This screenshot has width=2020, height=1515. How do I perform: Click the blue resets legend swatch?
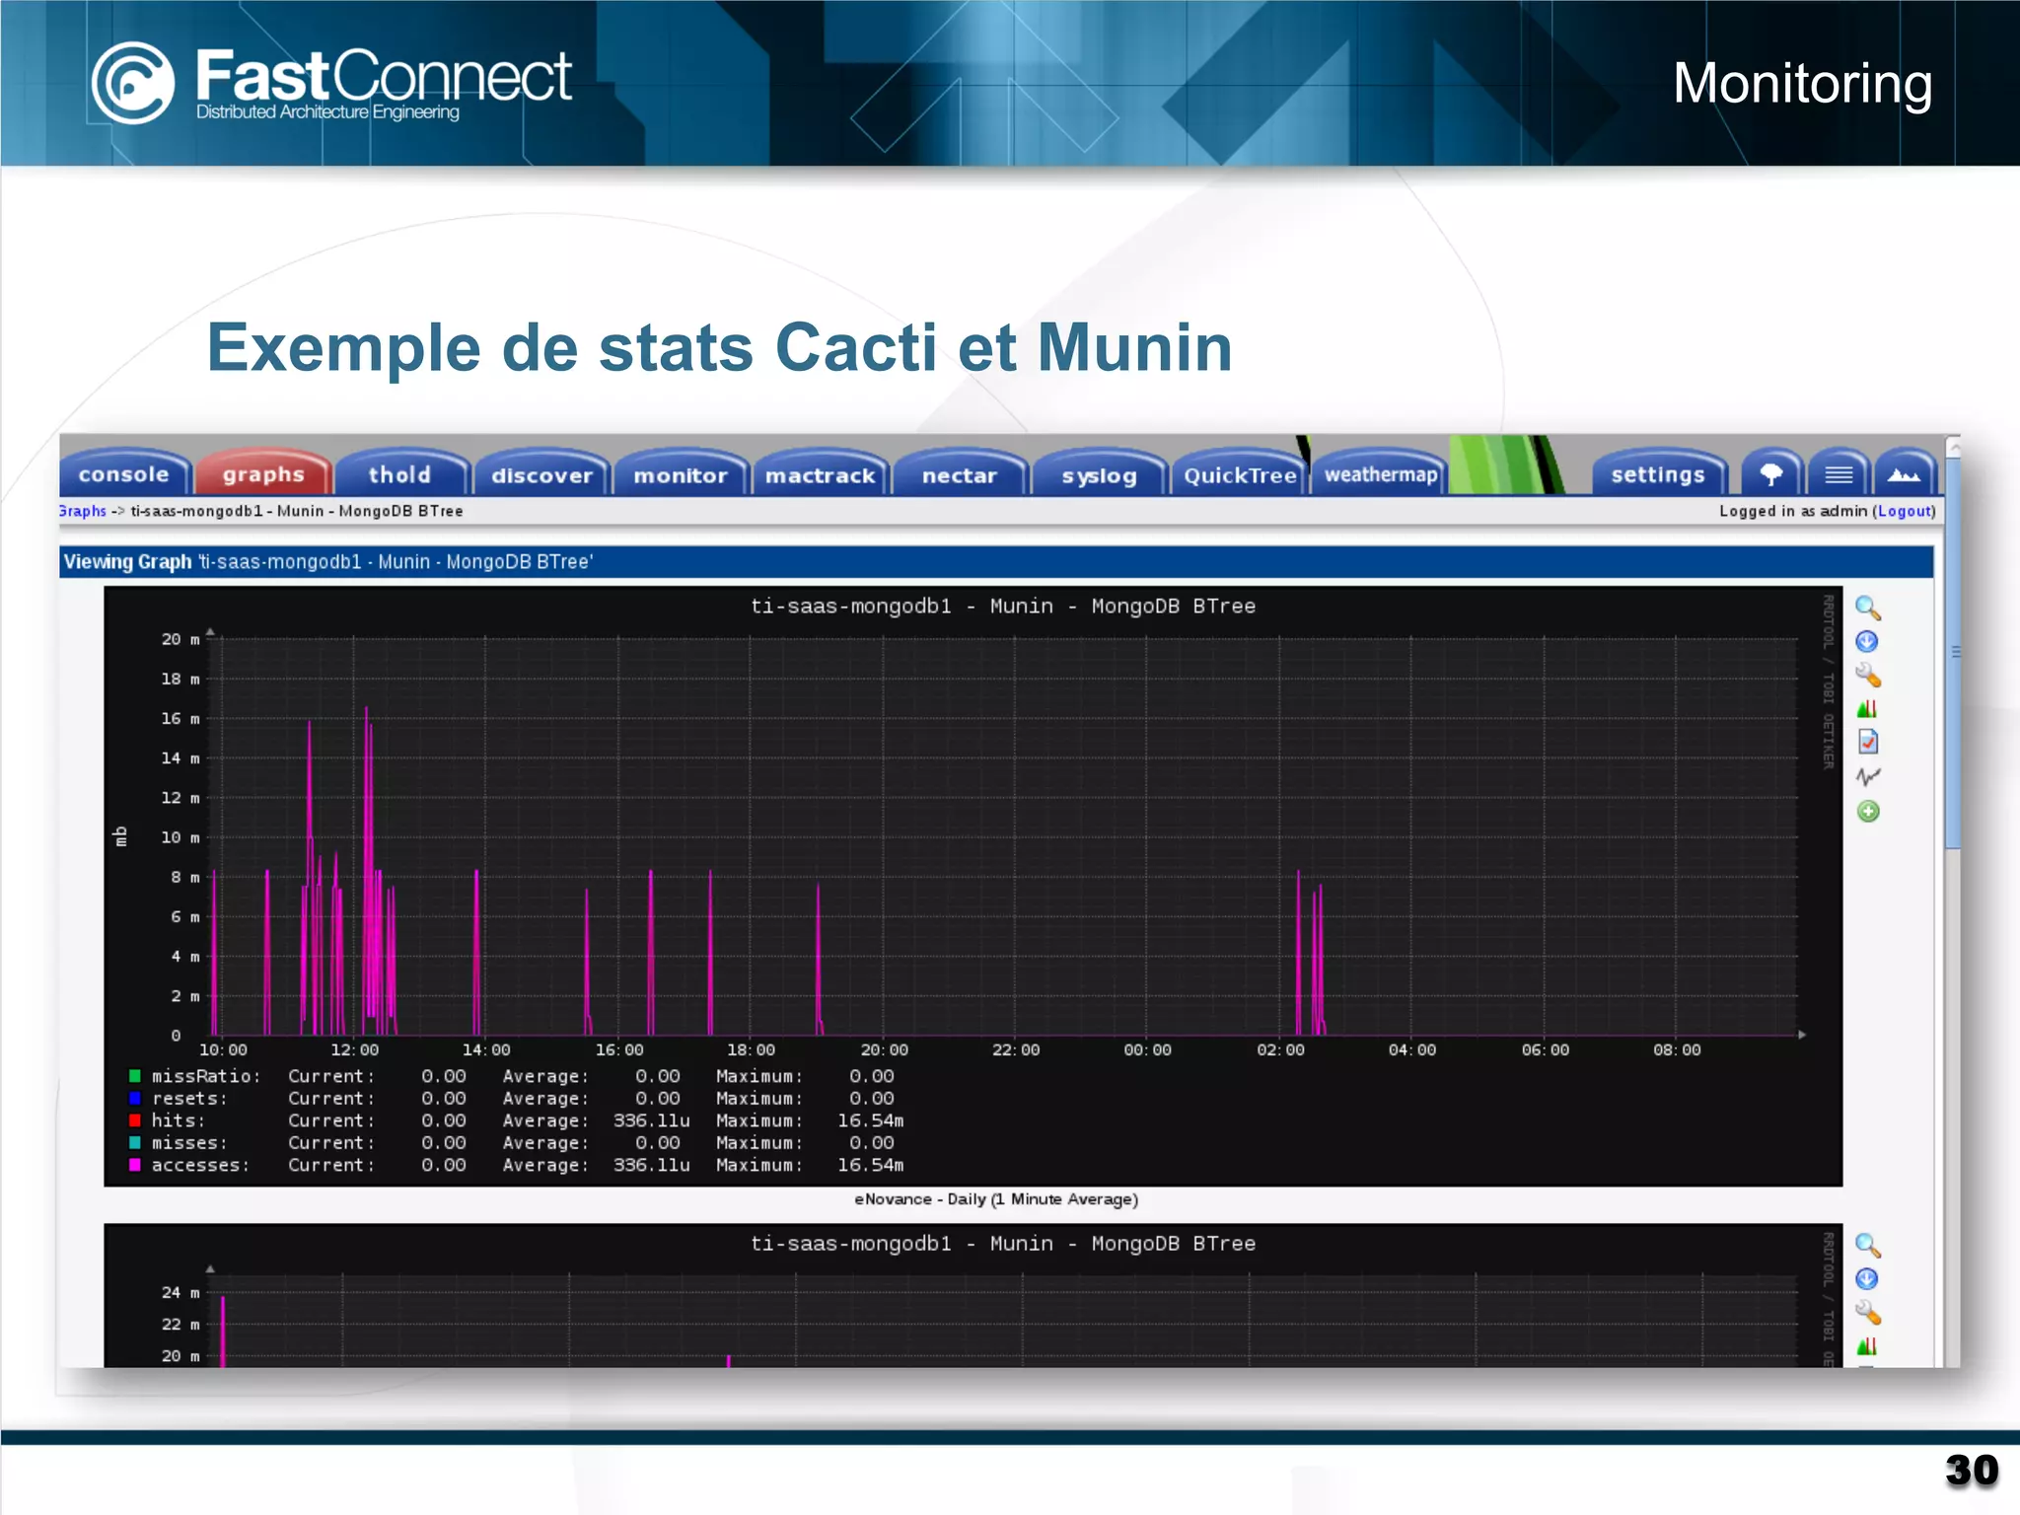click(x=135, y=1098)
